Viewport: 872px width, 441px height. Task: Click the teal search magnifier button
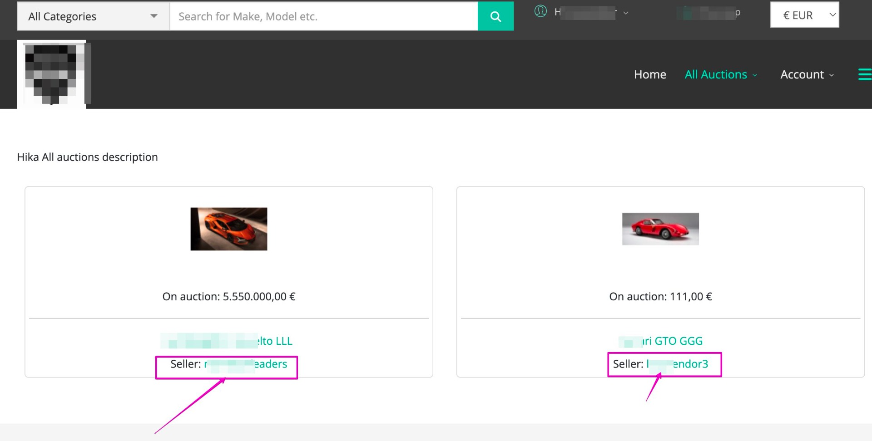tap(495, 17)
